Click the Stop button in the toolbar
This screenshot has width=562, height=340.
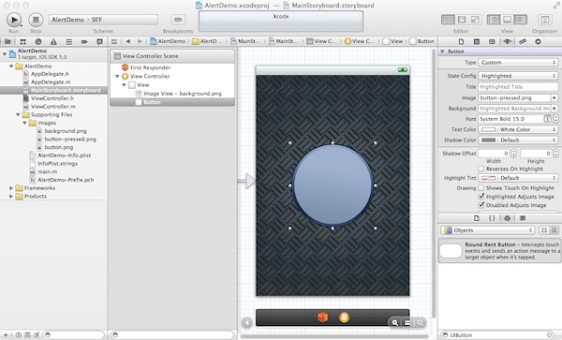pyautogui.click(x=36, y=20)
